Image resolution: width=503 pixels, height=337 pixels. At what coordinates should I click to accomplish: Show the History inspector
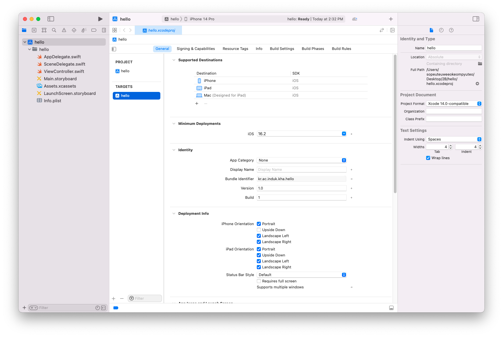click(x=441, y=30)
